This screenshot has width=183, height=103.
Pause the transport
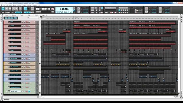point(46,9)
